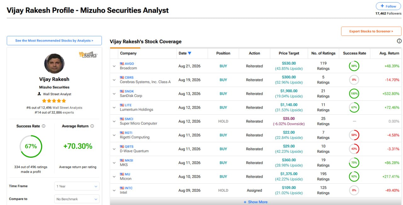Click the Price Target column header
Image resolution: width=403 pixels, height=205 pixels.
coord(289,53)
